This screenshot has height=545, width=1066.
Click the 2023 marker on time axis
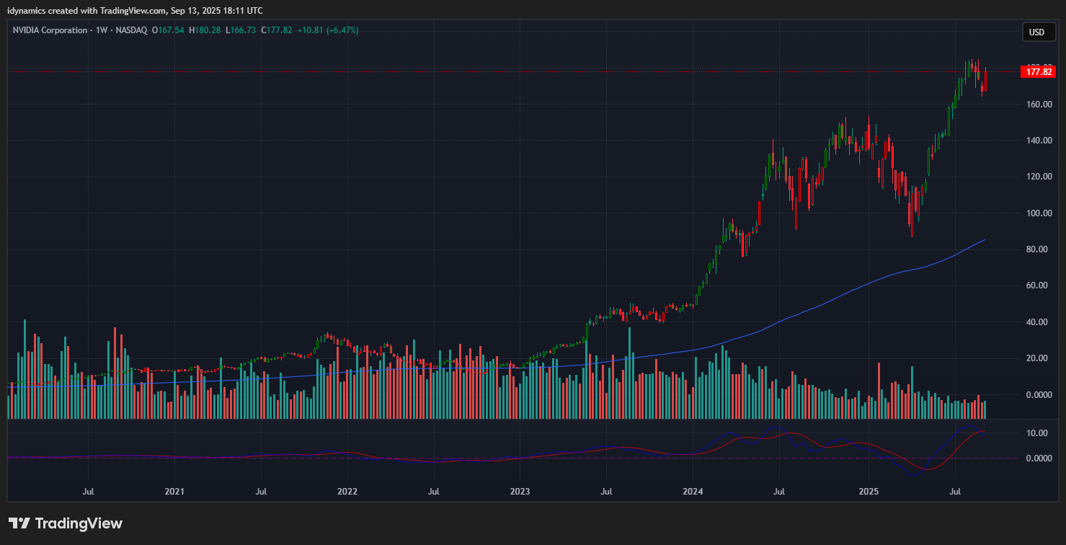tap(520, 491)
